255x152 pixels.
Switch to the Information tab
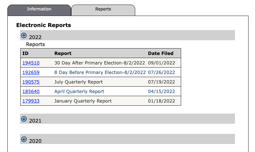pyautogui.click(x=39, y=9)
